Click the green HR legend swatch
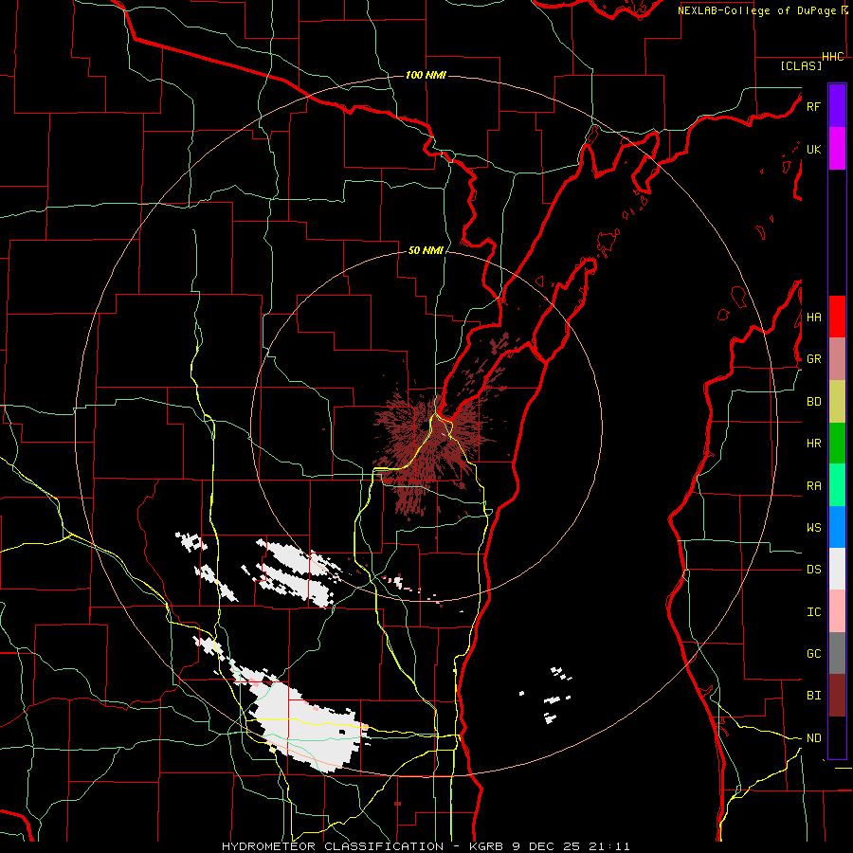The image size is (853, 853). tap(837, 444)
